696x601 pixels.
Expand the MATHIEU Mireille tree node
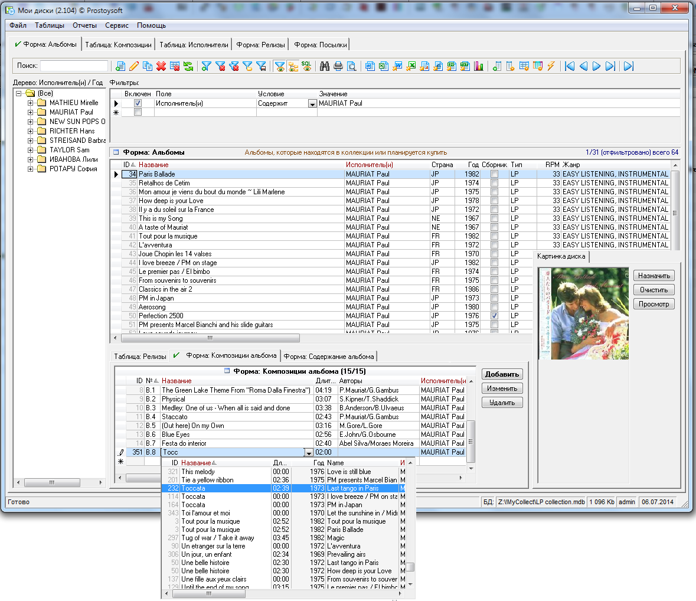click(31, 103)
